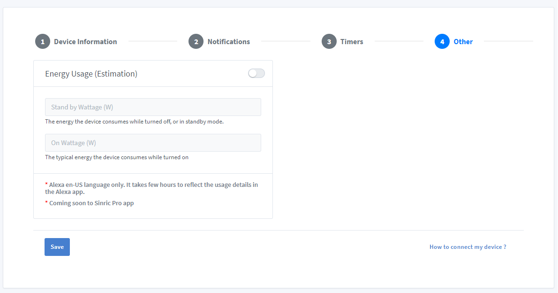Click the Alexa en-US language note
The width and height of the screenshot is (558, 293).
(x=151, y=188)
